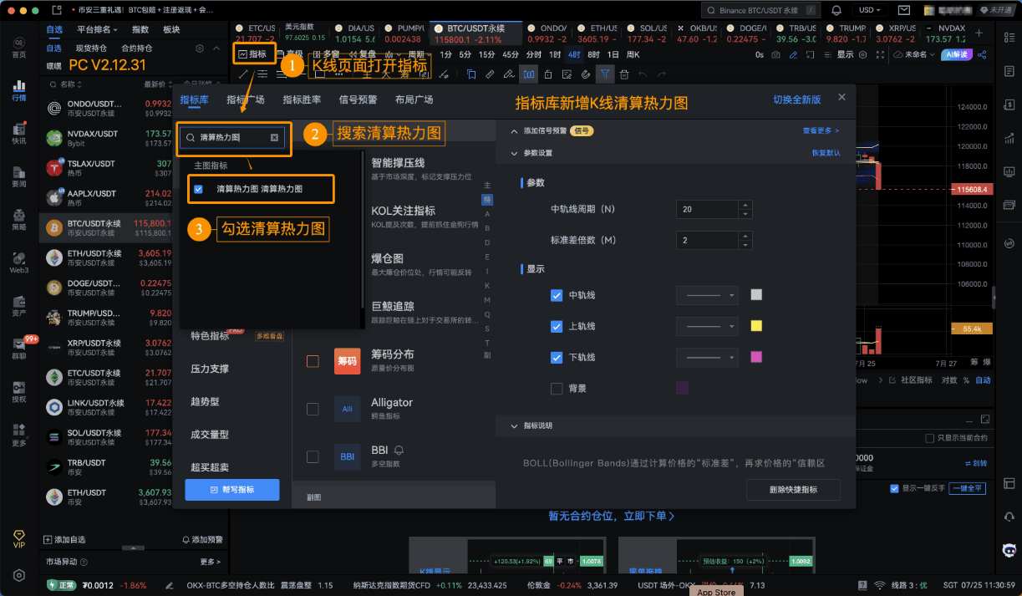Viewport: 1022px width, 596px height.
Task: Check the BBI indicator checkbox
Action: (x=313, y=456)
